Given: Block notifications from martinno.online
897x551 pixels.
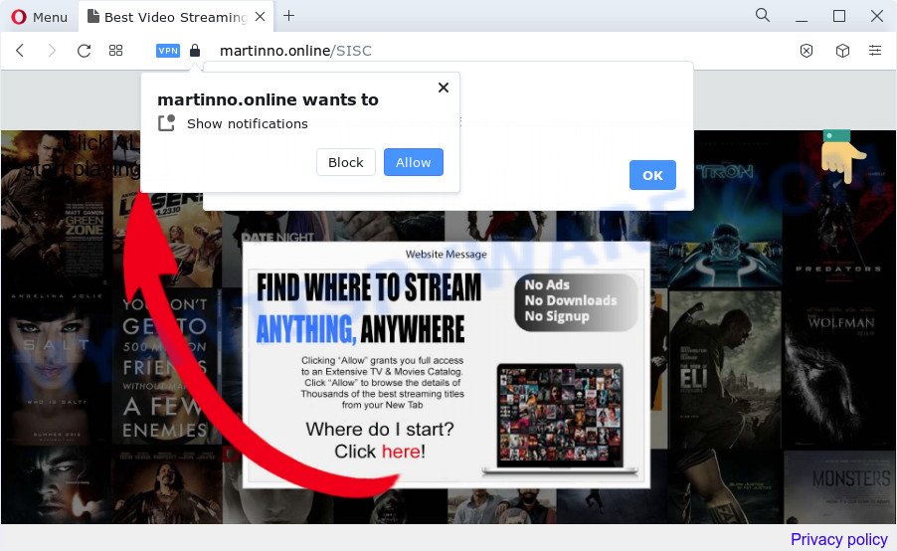Looking at the screenshot, I should pyautogui.click(x=345, y=162).
